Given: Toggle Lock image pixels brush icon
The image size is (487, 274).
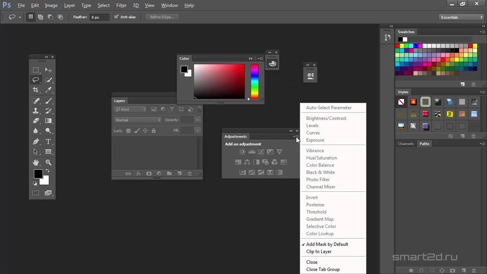Looking at the screenshot, I should pyautogui.click(x=137, y=131).
